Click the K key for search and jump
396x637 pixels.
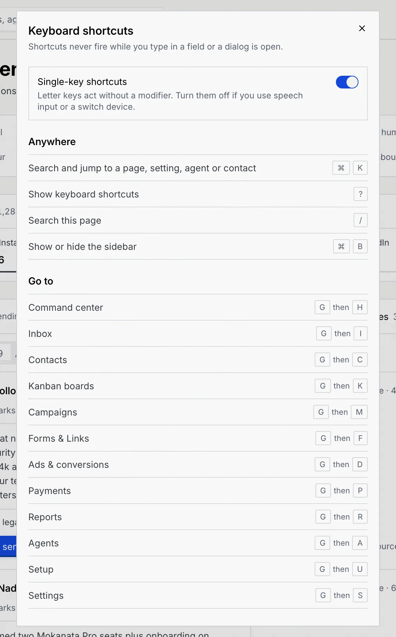point(360,168)
